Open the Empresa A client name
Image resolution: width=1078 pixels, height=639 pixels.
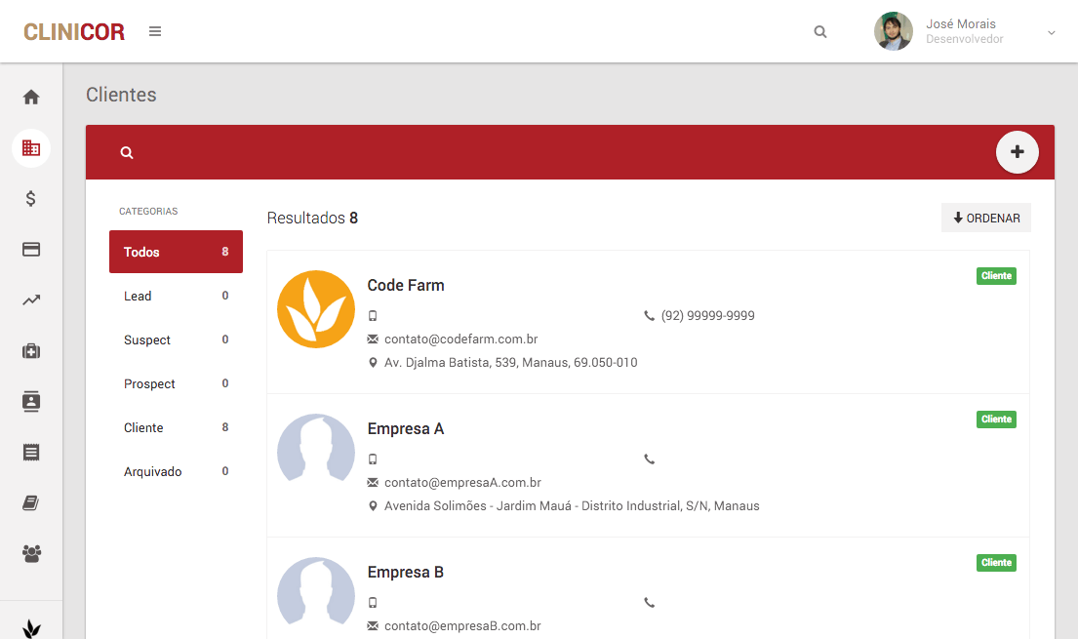[406, 429]
